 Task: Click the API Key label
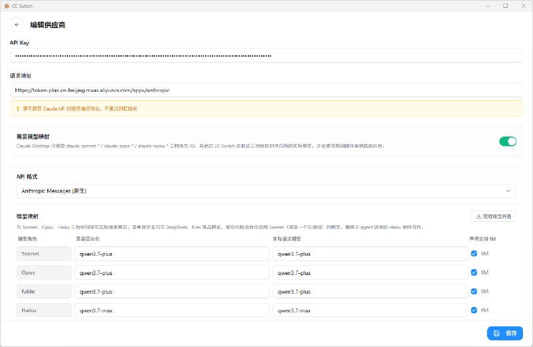click(x=19, y=43)
